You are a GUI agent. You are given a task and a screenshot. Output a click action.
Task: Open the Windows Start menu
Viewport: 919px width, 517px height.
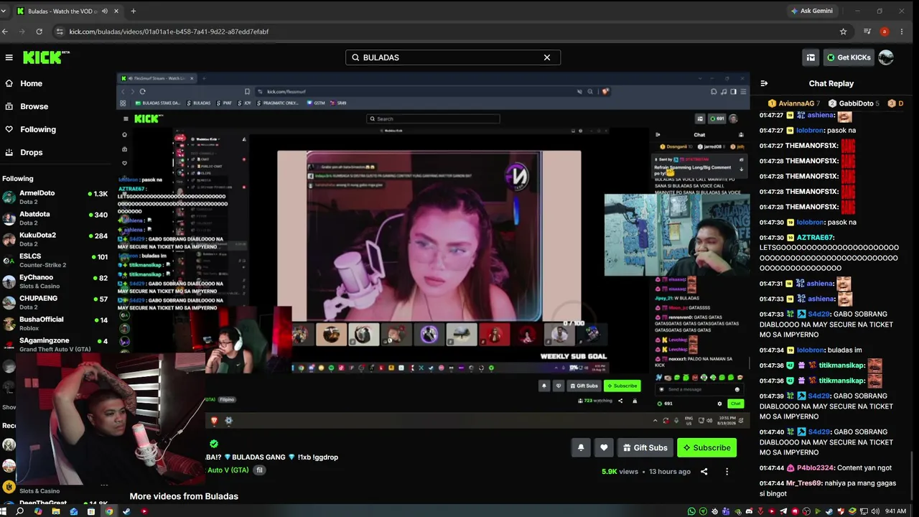tap(4, 511)
